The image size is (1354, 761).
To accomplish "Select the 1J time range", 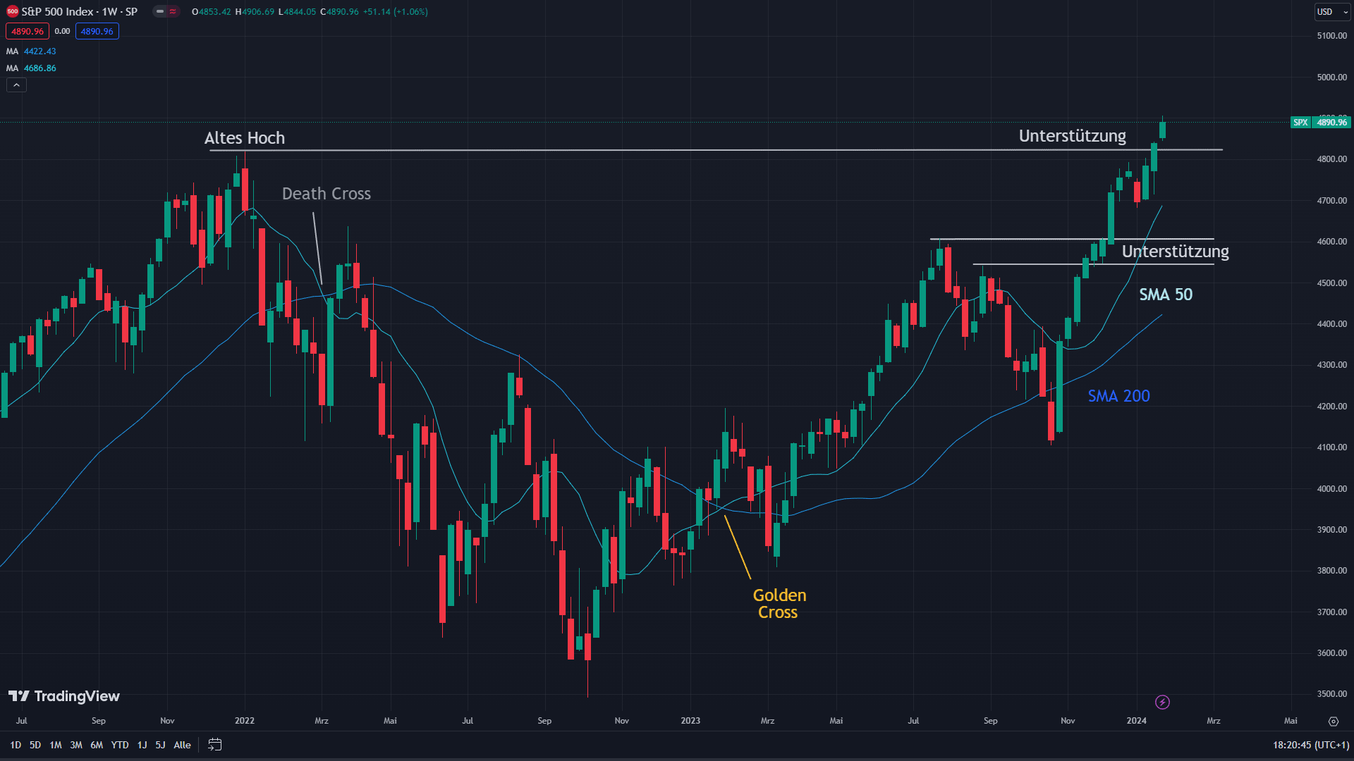I will (142, 745).
